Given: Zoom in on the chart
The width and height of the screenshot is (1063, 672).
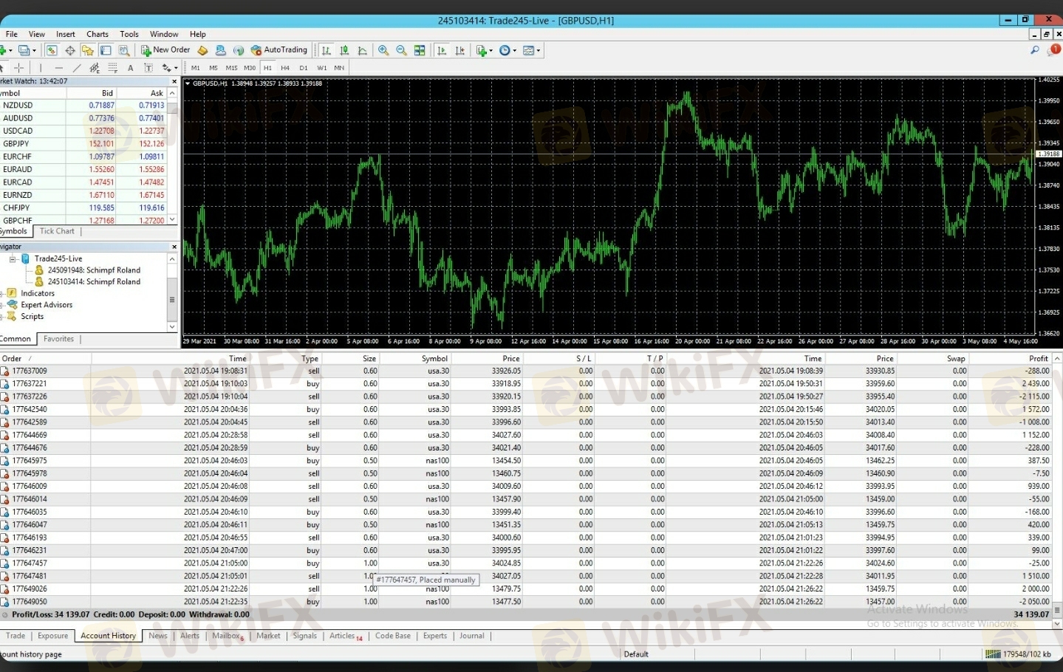Looking at the screenshot, I should coord(383,50).
